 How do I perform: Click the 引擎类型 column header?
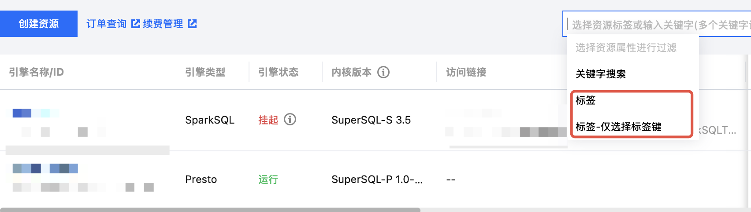tap(205, 72)
